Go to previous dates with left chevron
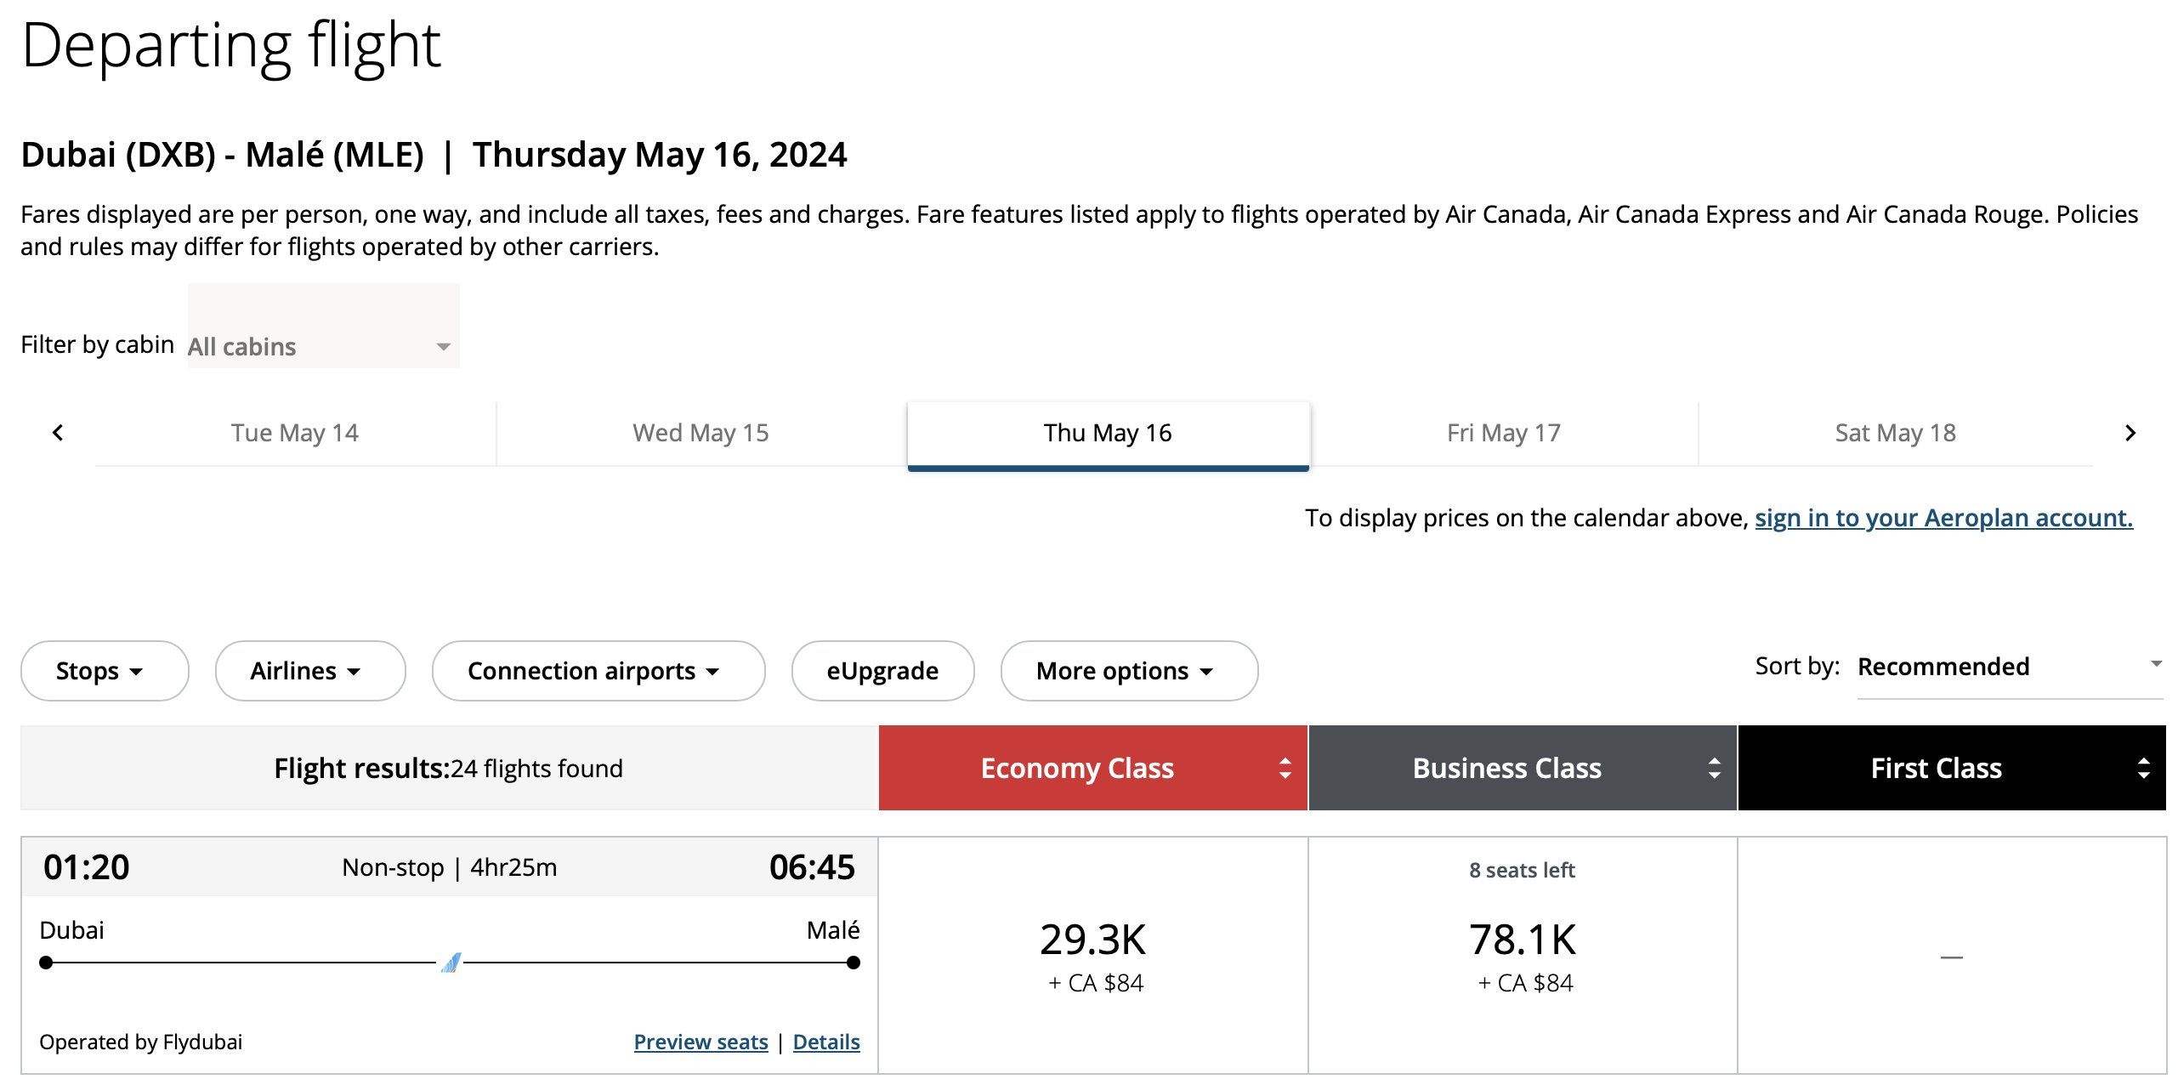 58,433
